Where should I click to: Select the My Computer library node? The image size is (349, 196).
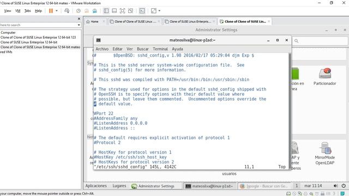(8, 33)
